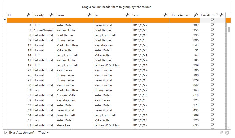The image size is (235, 138).
Task: Uncheck the attachment checkbox for Peter Dolan row 1
Action: pyautogui.click(x=213, y=25)
